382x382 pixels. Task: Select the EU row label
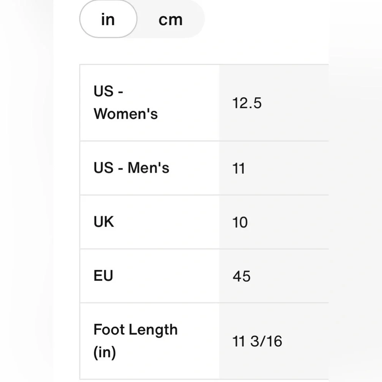click(x=103, y=276)
